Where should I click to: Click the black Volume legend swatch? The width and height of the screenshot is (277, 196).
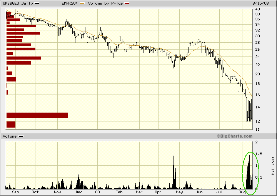21,136
